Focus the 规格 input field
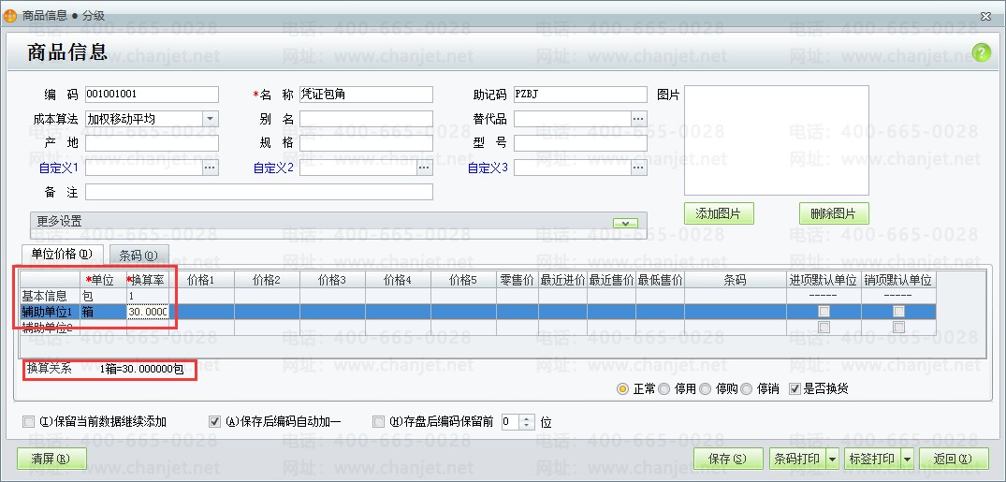This screenshot has width=1006, height=482. tap(366, 143)
